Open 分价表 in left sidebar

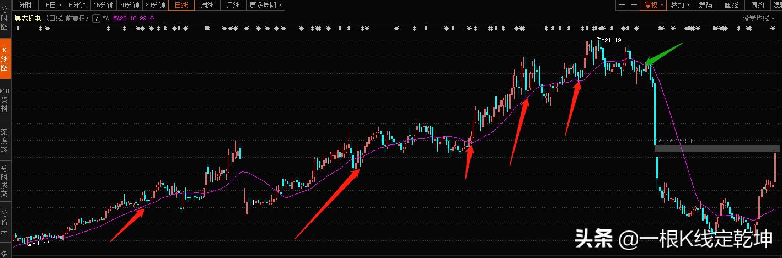point(4,223)
